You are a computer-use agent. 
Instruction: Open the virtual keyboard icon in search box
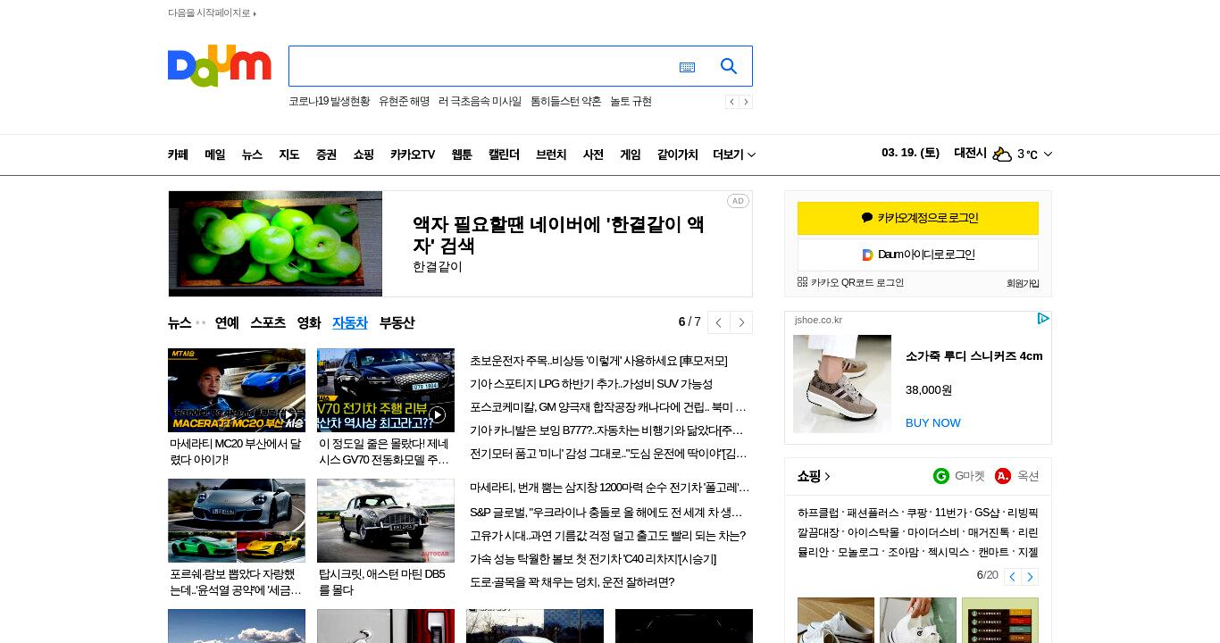point(687,67)
